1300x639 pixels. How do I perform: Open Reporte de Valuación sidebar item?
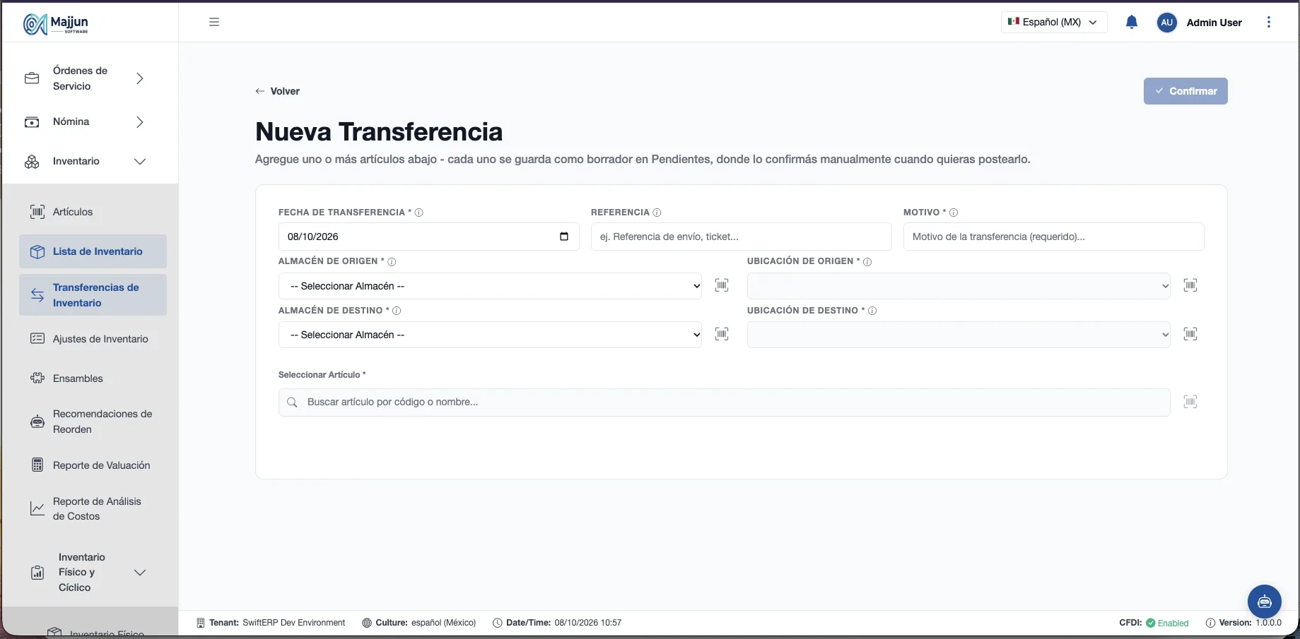click(x=93, y=465)
